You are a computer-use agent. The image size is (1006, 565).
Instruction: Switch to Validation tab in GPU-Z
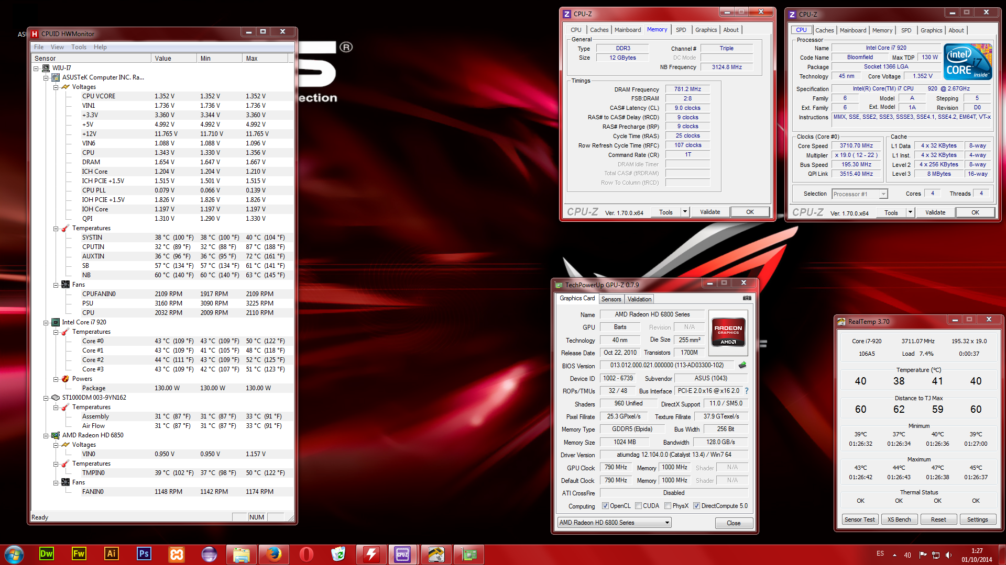pyautogui.click(x=639, y=299)
